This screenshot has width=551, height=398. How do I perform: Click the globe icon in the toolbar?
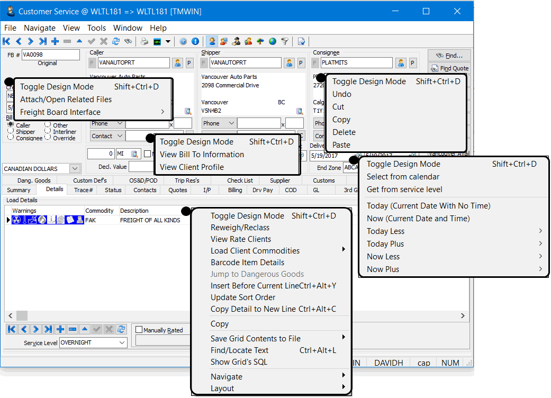pos(272,41)
